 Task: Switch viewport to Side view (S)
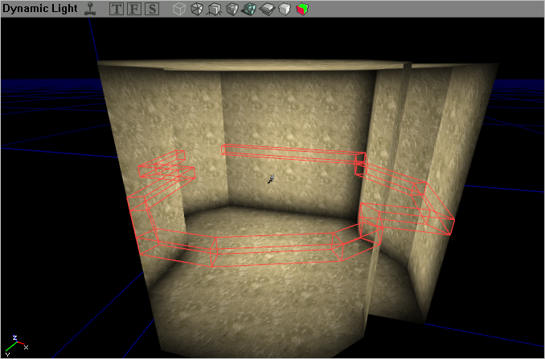tap(152, 10)
